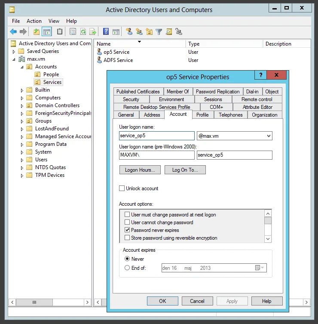Viewport: 318px width, 324px height.
Task: Click OK in properties dialog
Action: tap(162, 301)
